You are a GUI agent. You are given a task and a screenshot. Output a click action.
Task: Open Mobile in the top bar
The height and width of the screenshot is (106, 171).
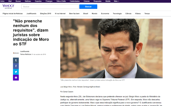pos(108,1)
